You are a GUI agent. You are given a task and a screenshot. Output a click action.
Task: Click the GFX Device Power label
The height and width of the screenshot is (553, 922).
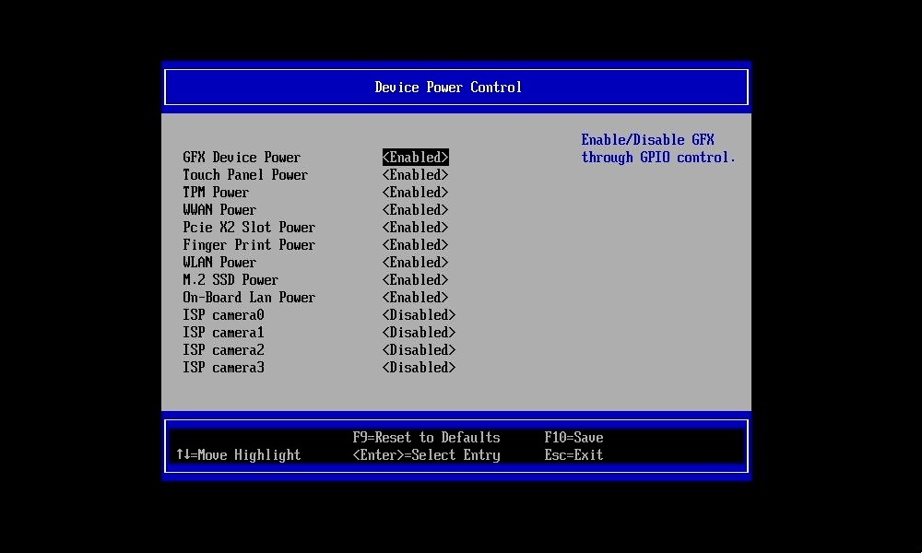[241, 157]
